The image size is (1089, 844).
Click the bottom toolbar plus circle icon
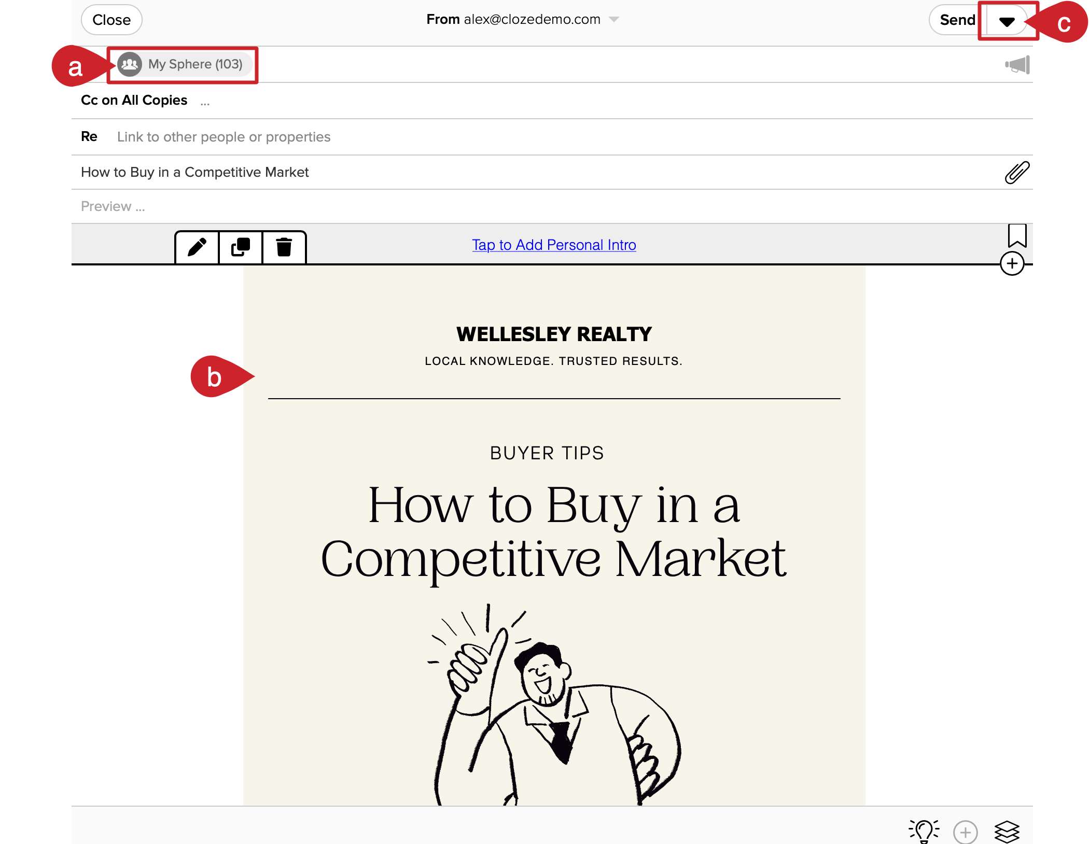[966, 833]
